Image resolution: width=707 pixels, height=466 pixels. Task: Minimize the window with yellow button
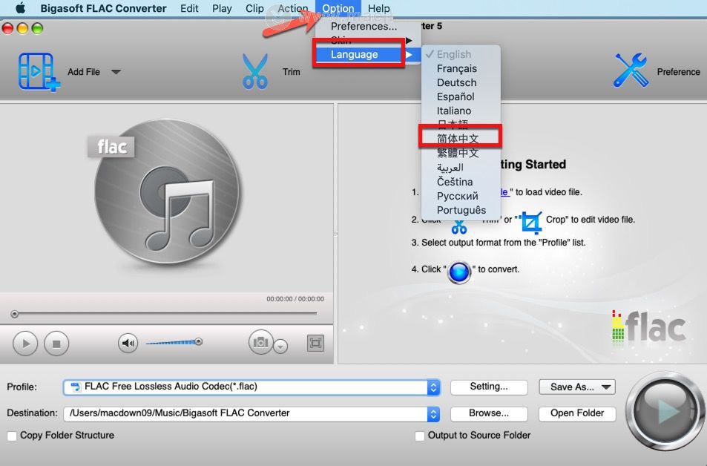(x=22, y=28)
